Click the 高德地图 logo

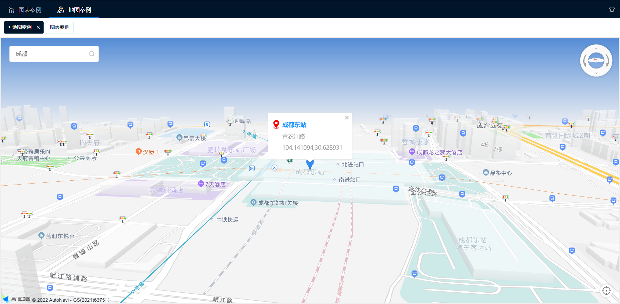tap(16, 299)
